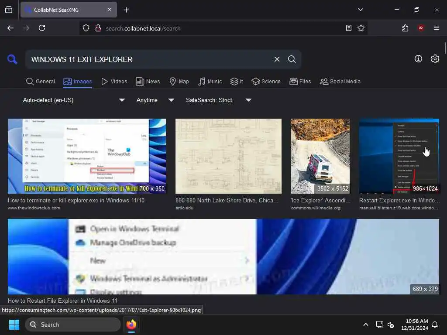Switch to the Videos tab
447x335 pixels.
[x=114, y=82]
